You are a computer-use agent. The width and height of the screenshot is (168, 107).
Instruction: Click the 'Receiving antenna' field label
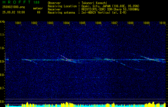click(61, 13)
